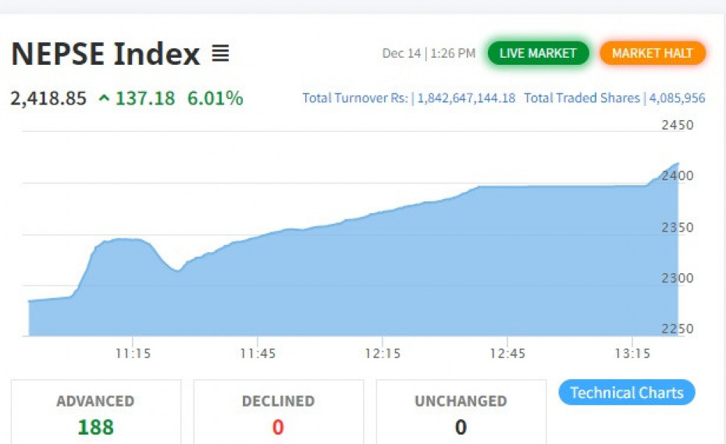Click the 2250 y-axis label
The image size is (726, 444).
click(x=678, y=329)
